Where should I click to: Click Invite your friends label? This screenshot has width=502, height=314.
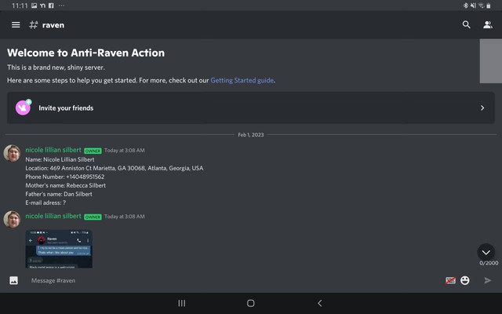(66, 108)
